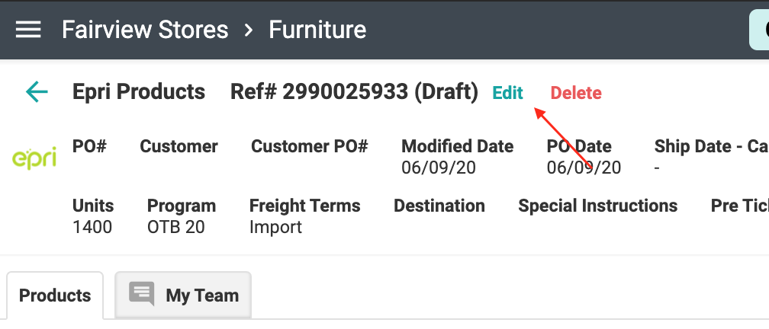Click the chat bubble icon beside My Team
769x329 pixels.
[x=142, y=295]
